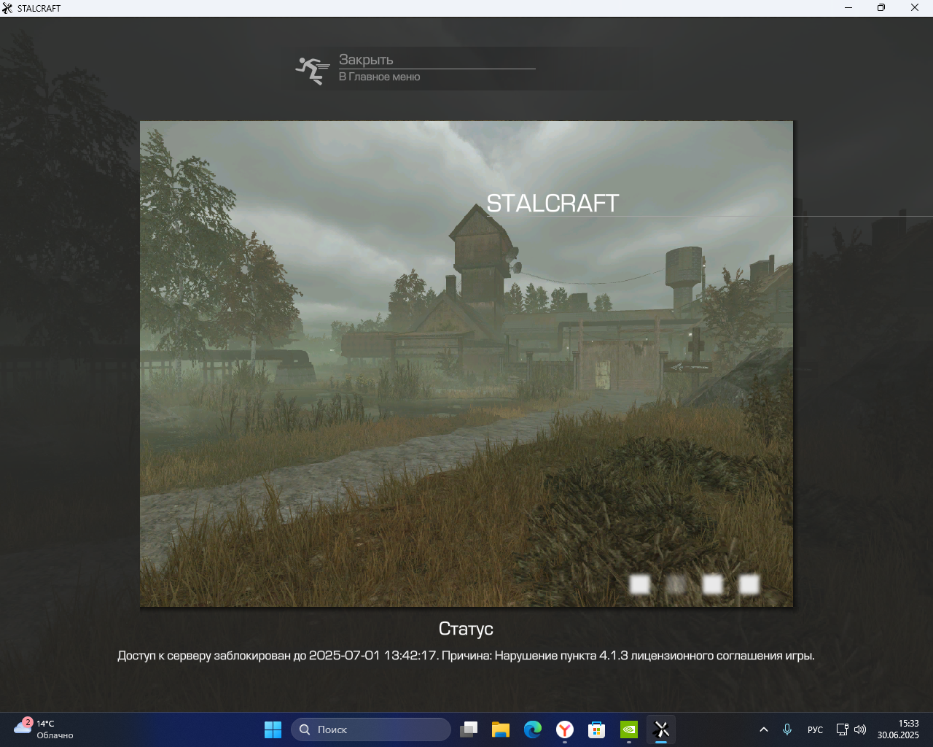
Task: Minimize the STALCRAFT window
Action: [848, 8]
